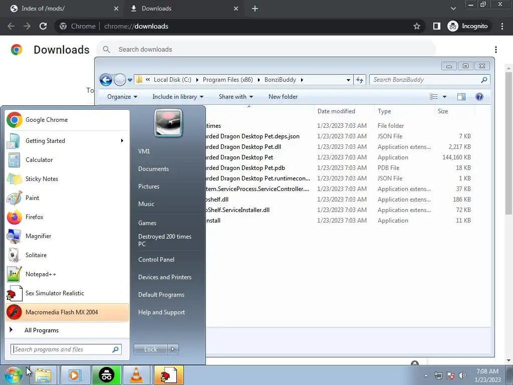Open Include in library menu
Image resolution: width=513 pixels, height=385 pixels.
coord(178,97)
